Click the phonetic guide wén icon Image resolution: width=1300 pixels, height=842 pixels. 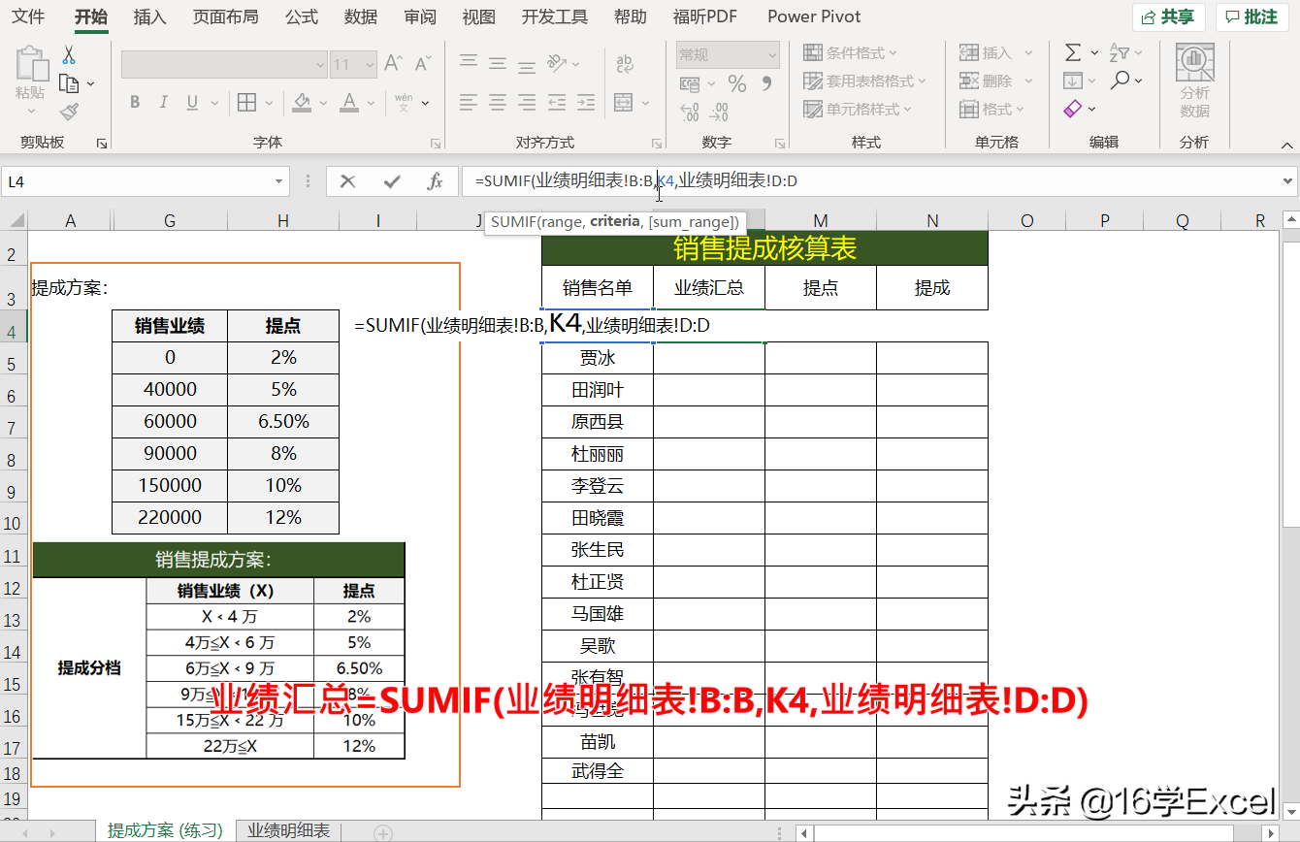404,102
